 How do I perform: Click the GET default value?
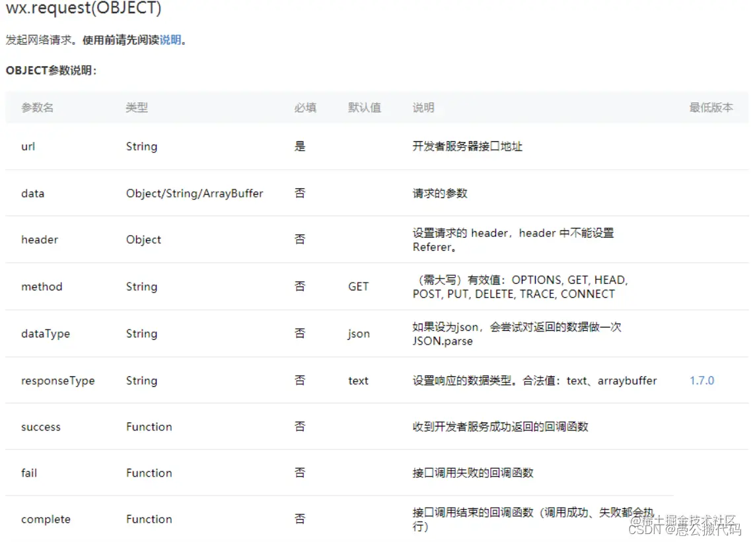(x=358, y=287)
